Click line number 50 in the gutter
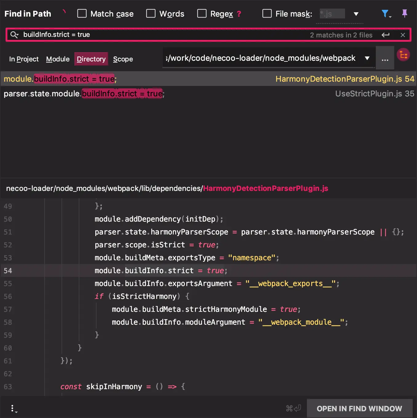This screenshot has height=418, width=417. 8,219
